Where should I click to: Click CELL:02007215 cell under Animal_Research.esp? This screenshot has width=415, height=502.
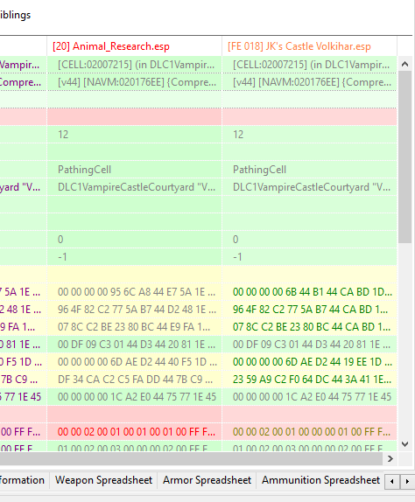134,65
